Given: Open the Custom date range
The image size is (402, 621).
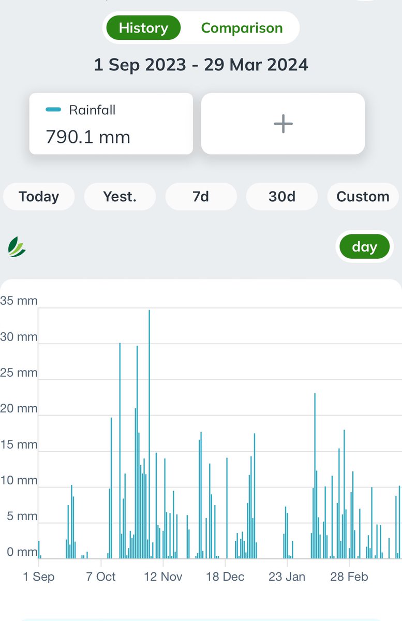Looking at the screenshot, I should point(363,197).
